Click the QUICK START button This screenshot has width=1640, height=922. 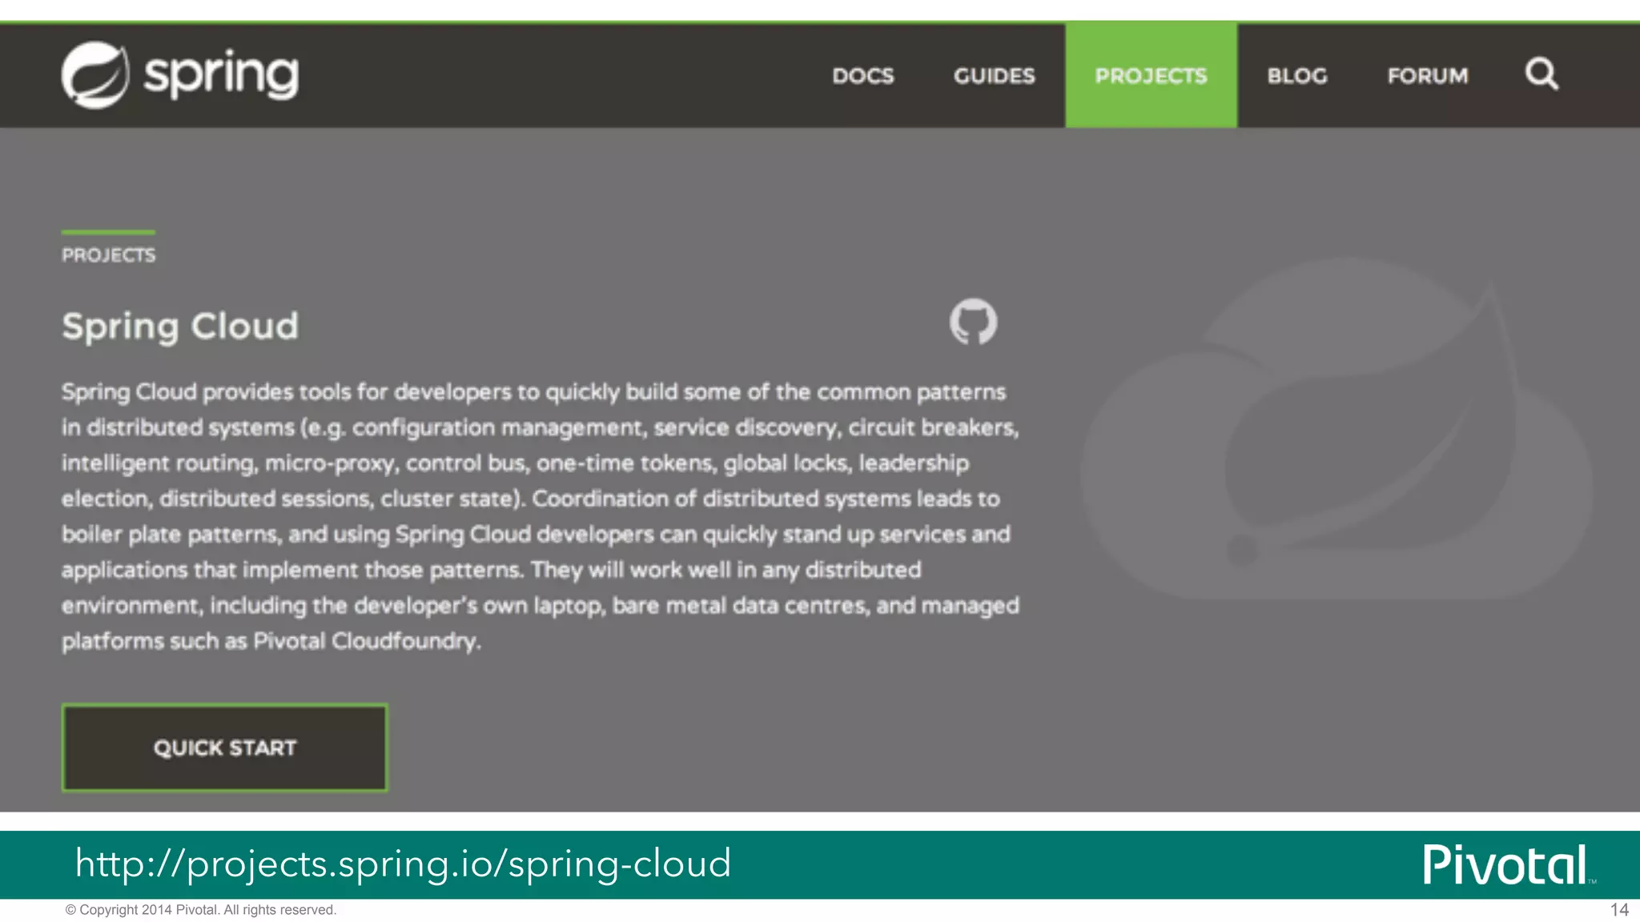click(225, 748)
